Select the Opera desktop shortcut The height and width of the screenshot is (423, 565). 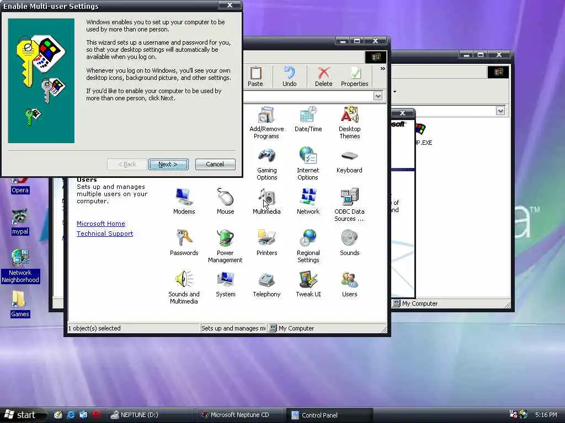tap(20, 186)
